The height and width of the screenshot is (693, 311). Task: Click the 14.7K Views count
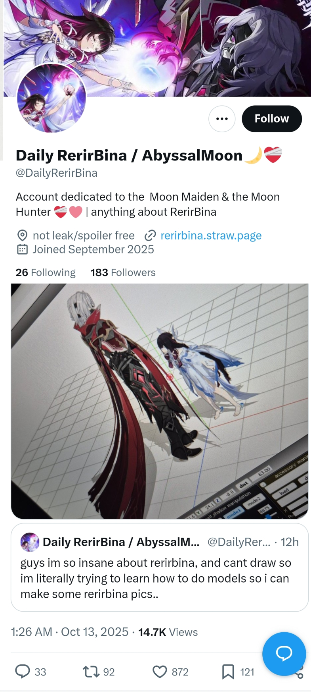(168, 632)
